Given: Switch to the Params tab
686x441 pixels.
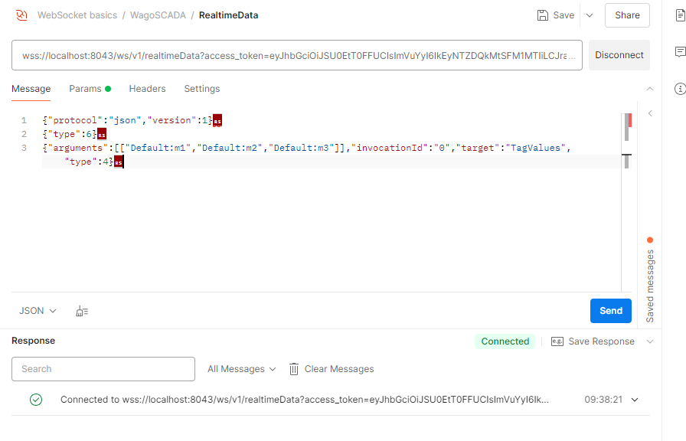Looking at the screenshot, I should [85, 89].
